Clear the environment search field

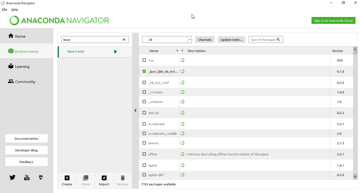click(124, 39)
